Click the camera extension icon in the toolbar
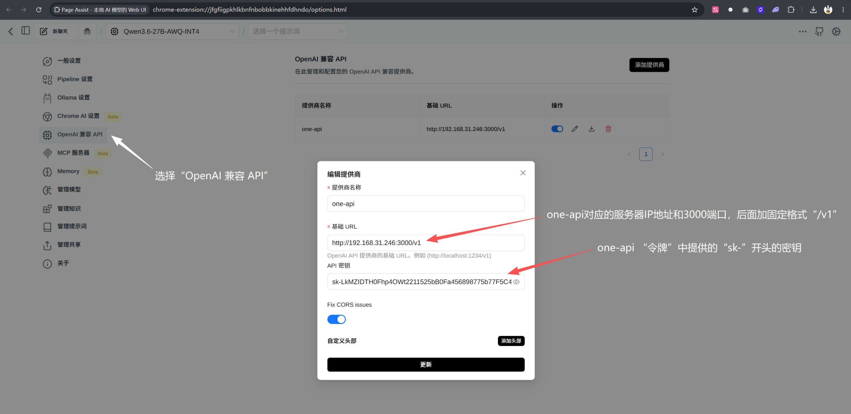Viewport: 851px width, 414px height. 745,10
